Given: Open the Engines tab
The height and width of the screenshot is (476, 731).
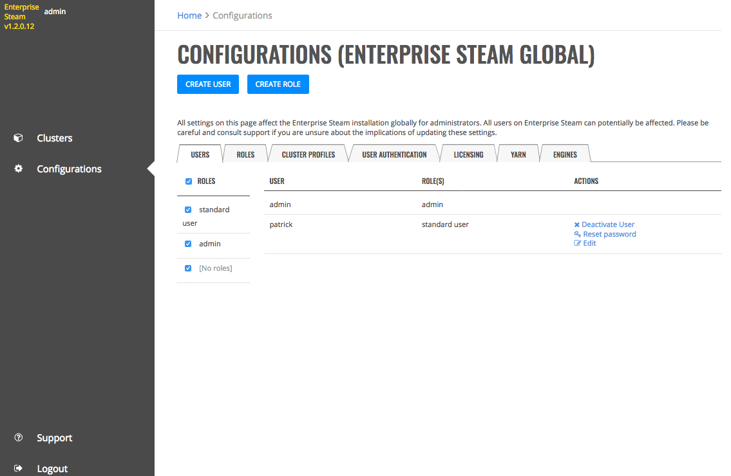Looking at the screenshot, I should [565, 154].
